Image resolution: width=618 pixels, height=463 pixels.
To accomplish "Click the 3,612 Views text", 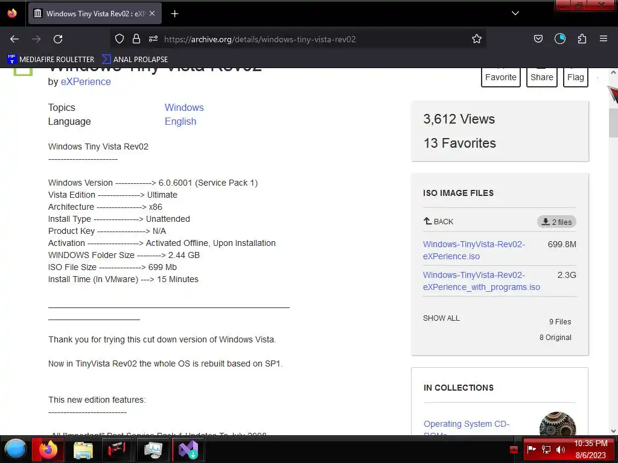I will click(459, 119).
